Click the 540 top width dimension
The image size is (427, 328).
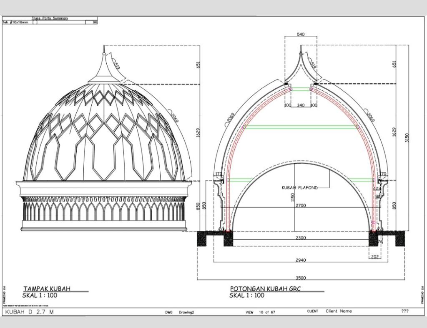300,34
